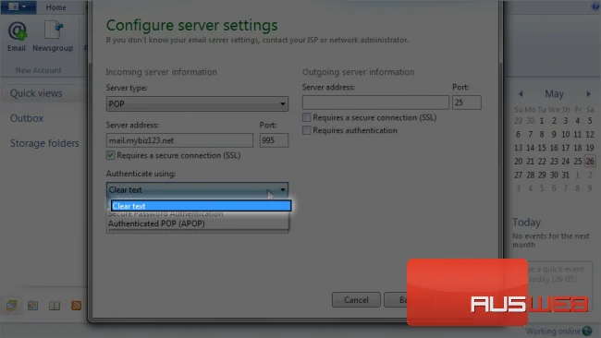The width and height of the screenshot is (601, 338).
Task: Click outgoing Port field showing 25
Action: click(x=466, y=103)
